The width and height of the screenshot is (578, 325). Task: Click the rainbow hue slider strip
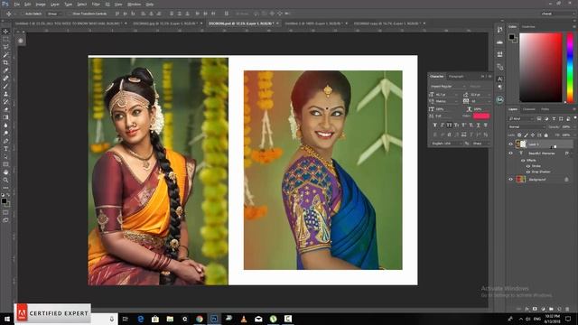pyautogui.click(x=570, y=68)
